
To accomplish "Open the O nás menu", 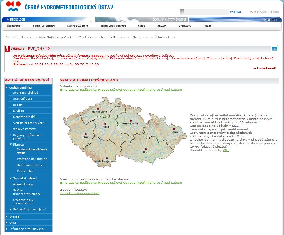I will click(141, 26).
